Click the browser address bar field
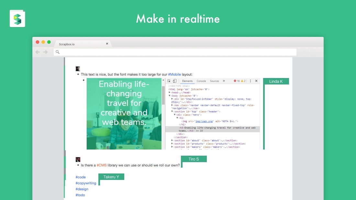Viewport: 356px width, 200px height. pos(175,52)
